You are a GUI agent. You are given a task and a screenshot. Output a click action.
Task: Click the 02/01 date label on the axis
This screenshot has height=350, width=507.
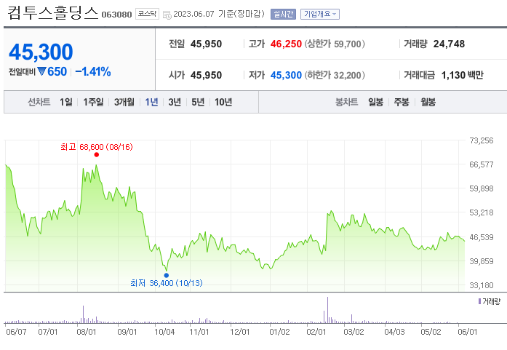click(x=316, y=332)
